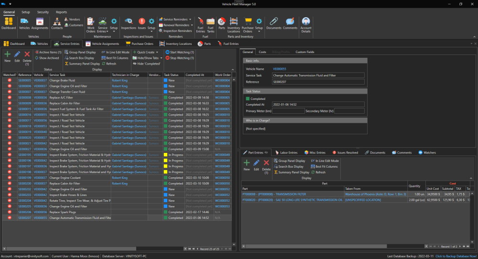The width and height of the screenshot is (478, 259).
Task: Click horizontal scrollbar of part entries grid
Action: (x=316, y=246)
